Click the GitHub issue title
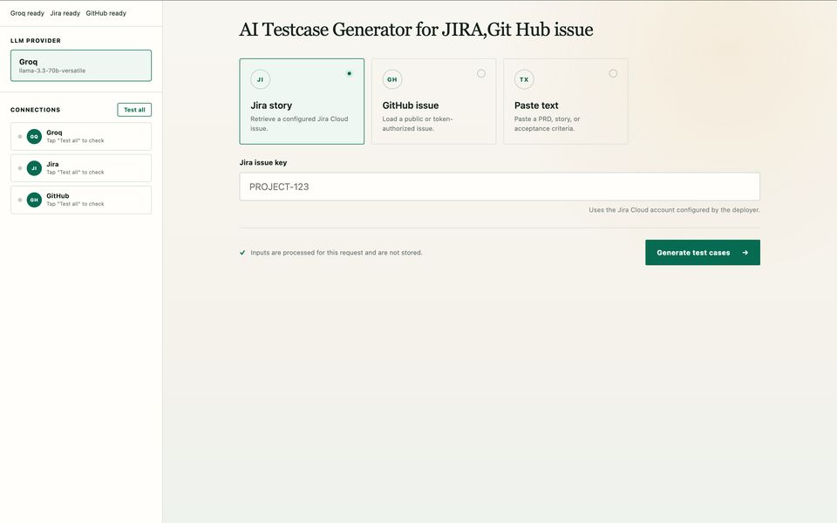The height and width of the screenshot is (523, 837). click(x=411, y=105)
